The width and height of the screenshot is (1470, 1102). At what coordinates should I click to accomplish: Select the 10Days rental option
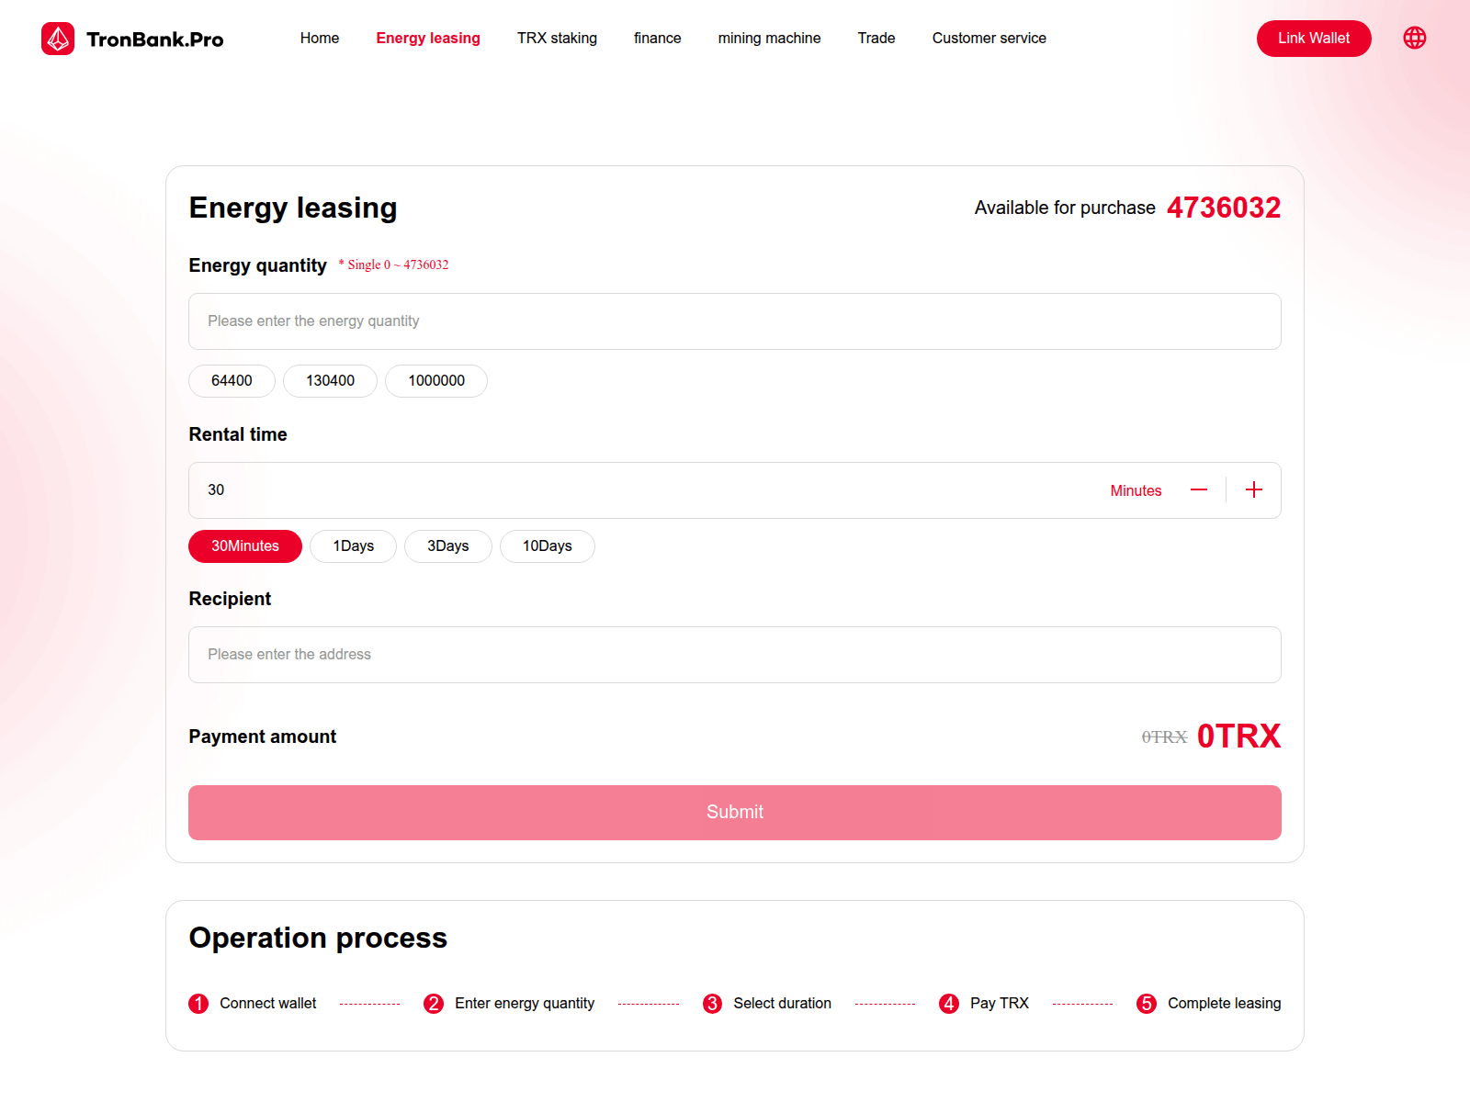tap(547, 545)
